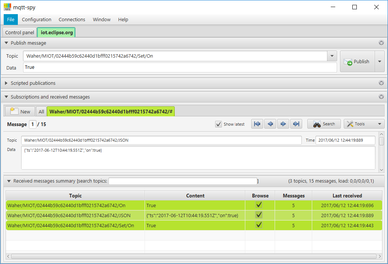388x264 pixels.
Task: Select the topic row ending in 6742/JSON
Action: coord(194,215)
